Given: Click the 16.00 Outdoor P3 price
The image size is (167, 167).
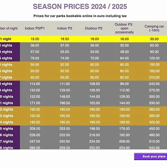Looking at the screenshot, I should [x=124, y=39].
